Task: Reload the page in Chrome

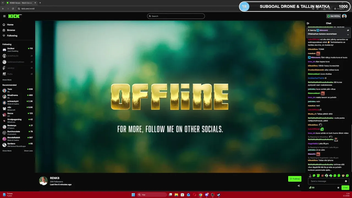Action: coord(13,9)
